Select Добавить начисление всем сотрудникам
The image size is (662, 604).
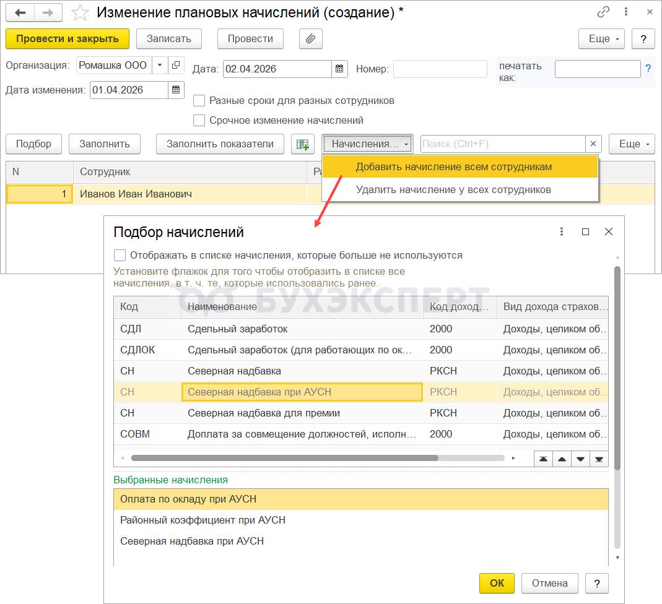point(453,167)
